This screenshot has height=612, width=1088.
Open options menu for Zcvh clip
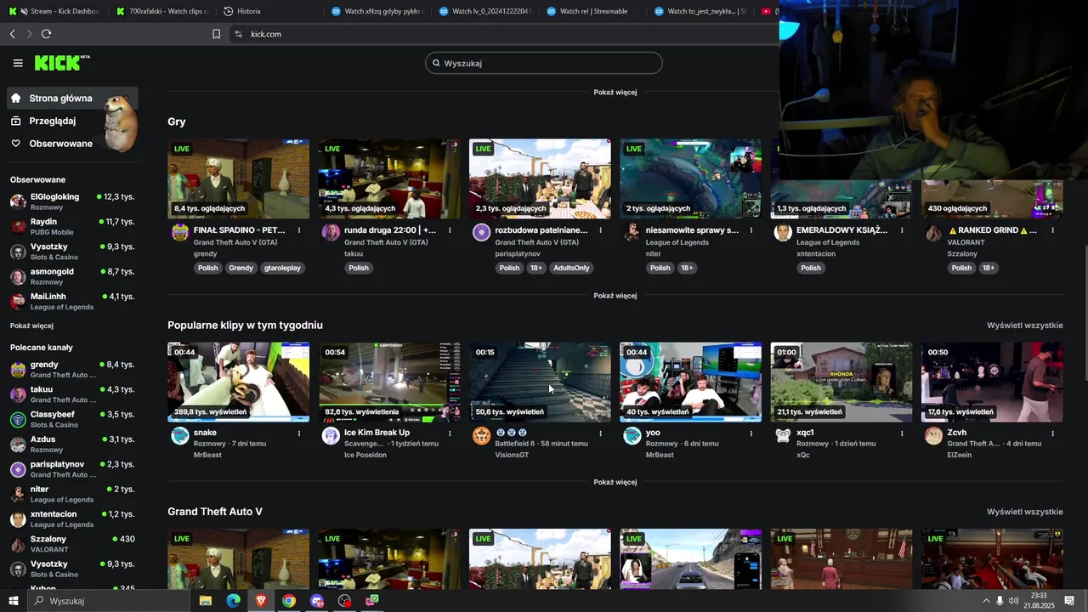(x=1052, y=433)
